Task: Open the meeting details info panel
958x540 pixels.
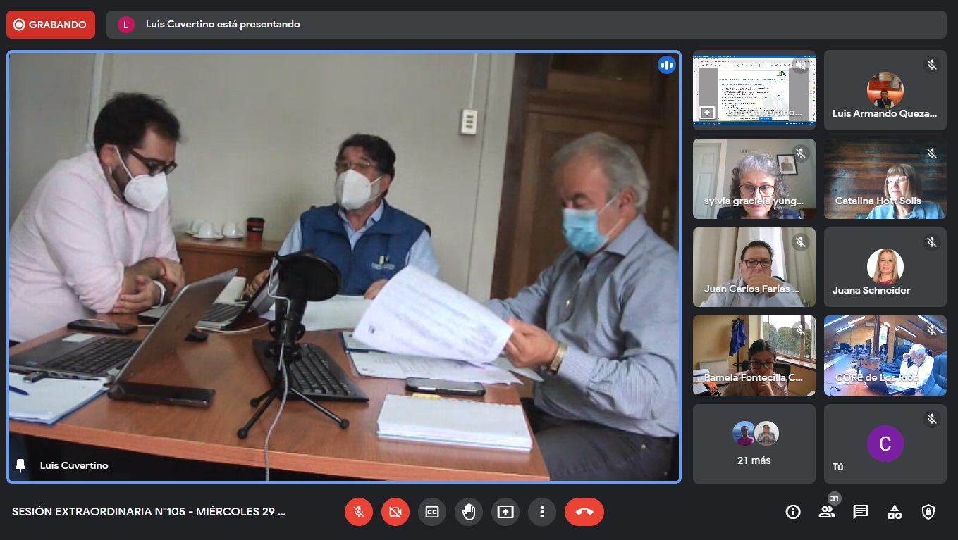Action: pyautogui.click(x=793, y=512)
